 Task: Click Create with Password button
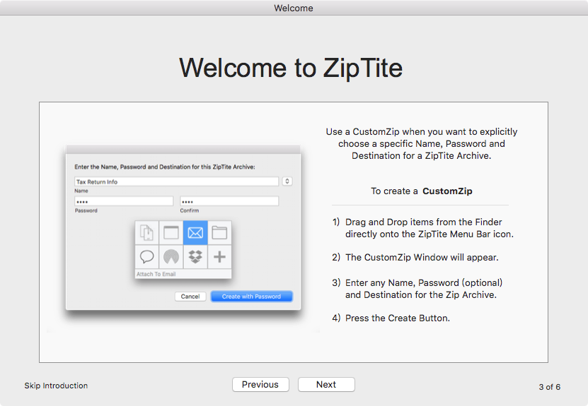pos(252,297)
